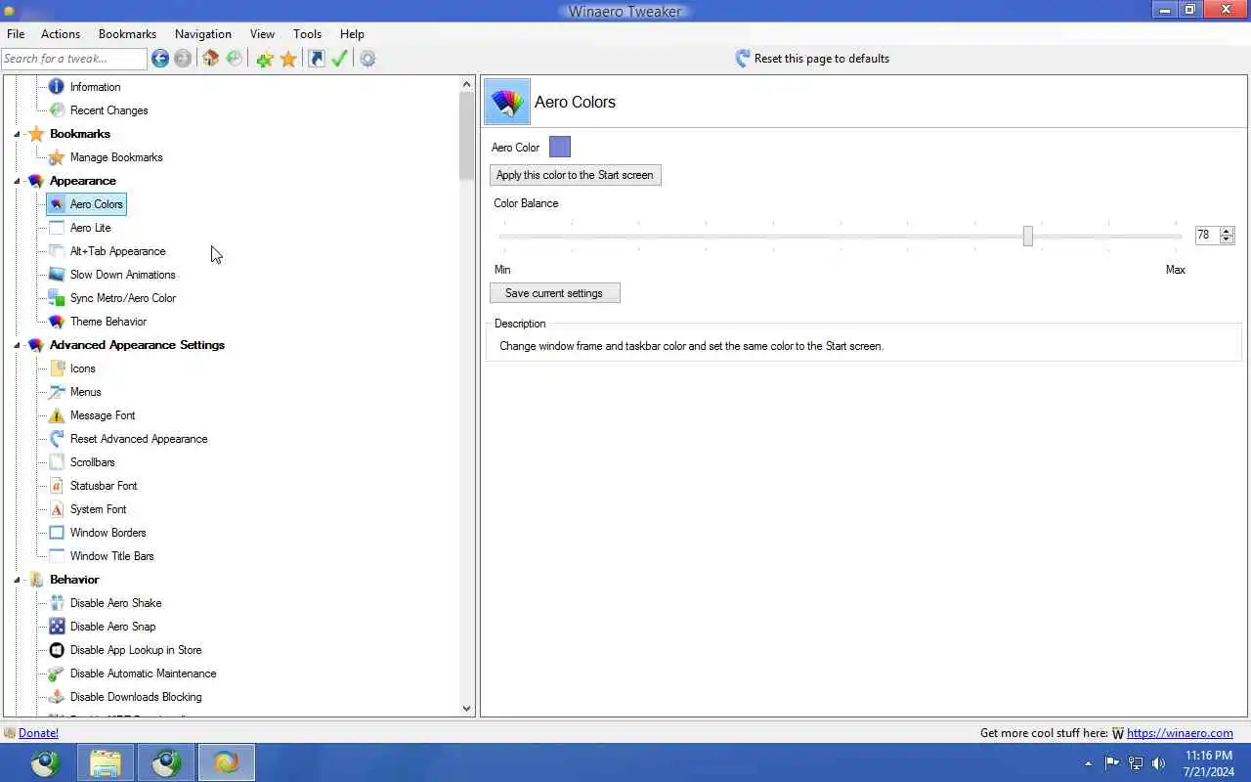
Task: Click the Message Font warning icon
Action: tap(57, 415)
